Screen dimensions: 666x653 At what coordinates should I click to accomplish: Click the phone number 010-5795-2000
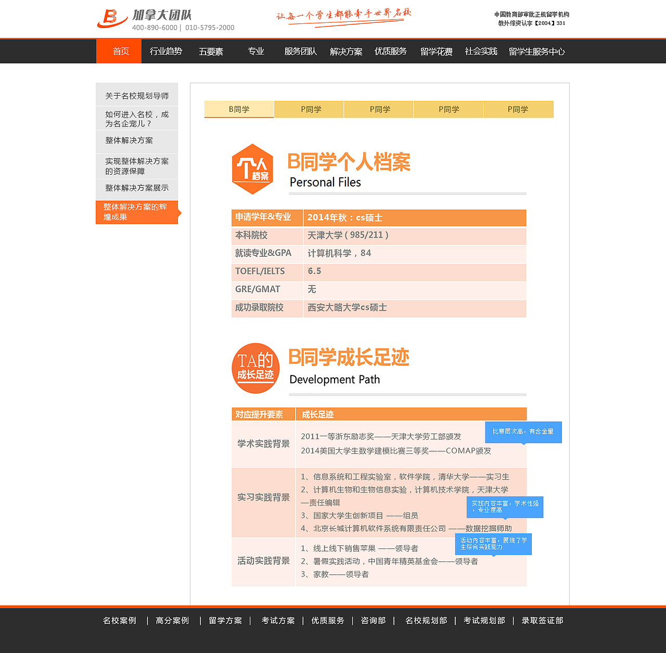point(210,28)
